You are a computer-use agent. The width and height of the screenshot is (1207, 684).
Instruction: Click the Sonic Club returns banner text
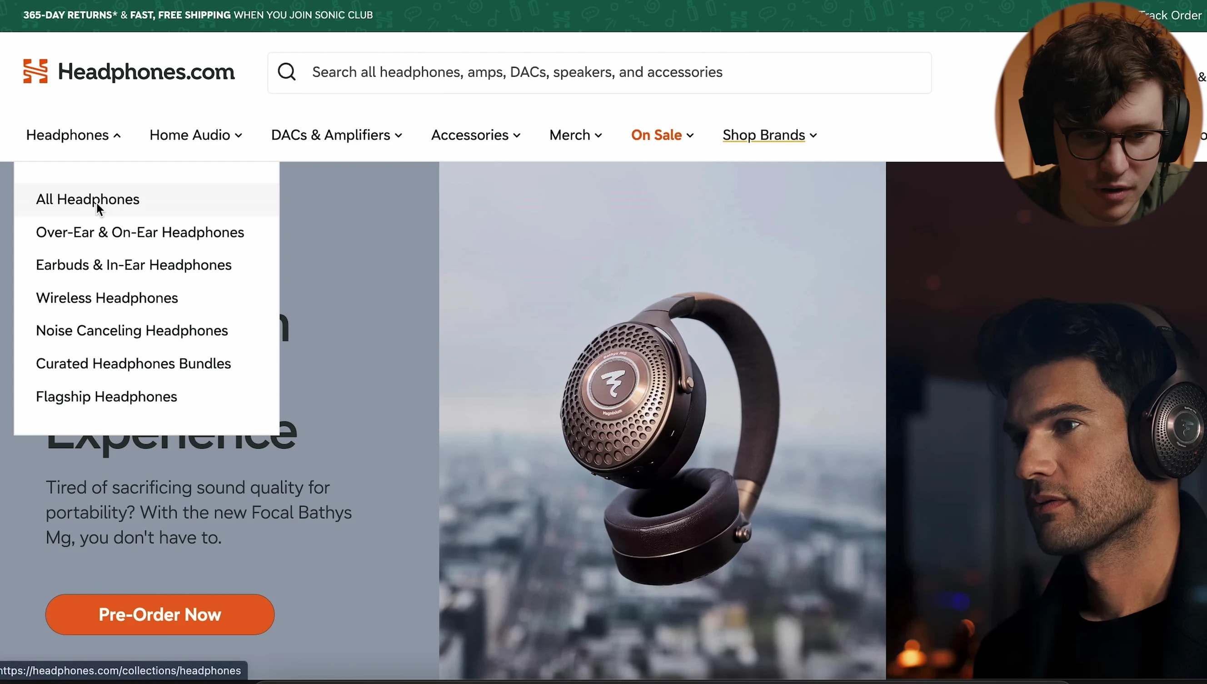(198, 15)
